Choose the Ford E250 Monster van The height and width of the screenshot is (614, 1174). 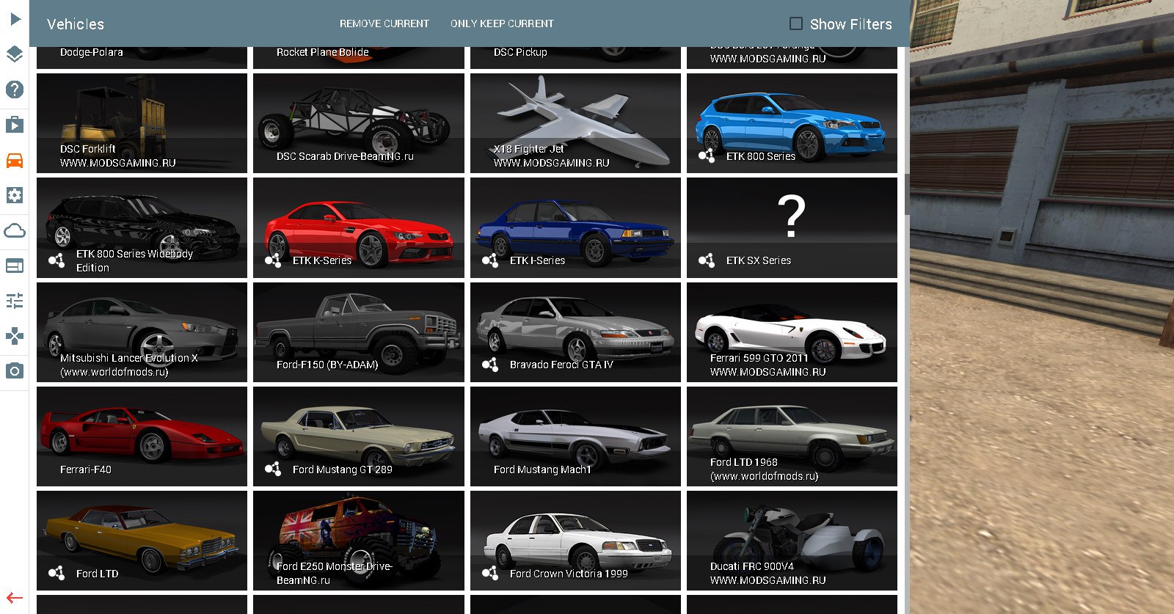tap(359, 541)
